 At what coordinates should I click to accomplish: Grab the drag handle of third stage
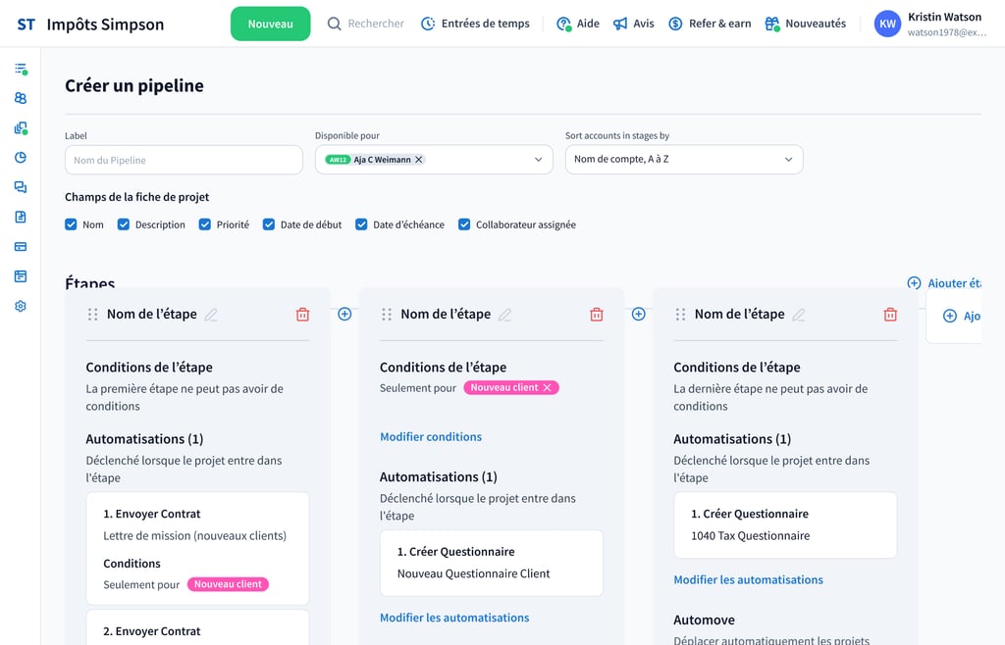click(x=680, y=315)
